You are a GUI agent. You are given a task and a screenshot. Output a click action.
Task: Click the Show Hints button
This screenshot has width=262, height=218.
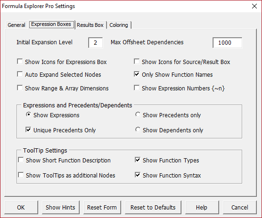pos(60,208)
